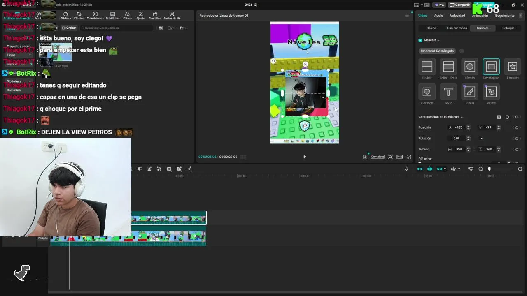Viewport: 527px width, 296px height.
Task: Collapse Configuración de la máscara section
Action: point(462,117)
